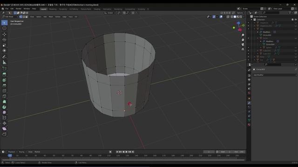298x167 pixels.
Task: Open Modifiers wrench tab in Properties
Action: (249, 103)
